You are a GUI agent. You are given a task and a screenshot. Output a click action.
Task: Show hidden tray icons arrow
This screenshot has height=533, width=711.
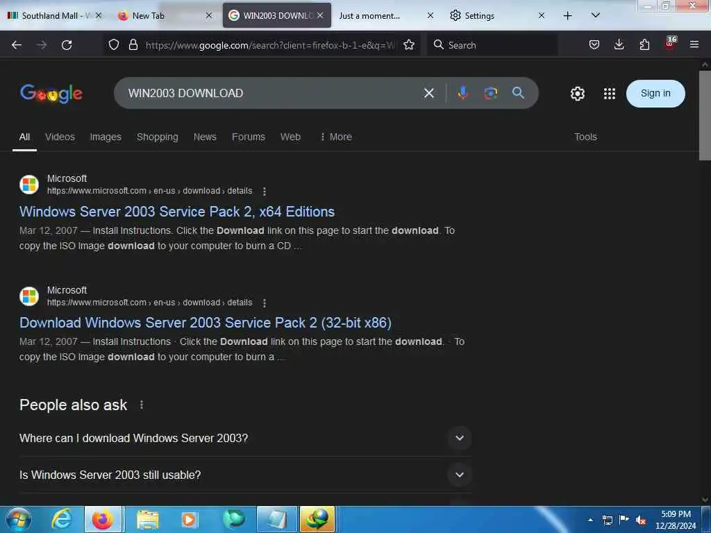coord(590,520)
